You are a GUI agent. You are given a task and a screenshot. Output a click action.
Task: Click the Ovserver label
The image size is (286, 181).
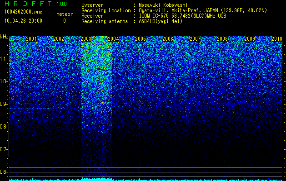pos(92,5)
